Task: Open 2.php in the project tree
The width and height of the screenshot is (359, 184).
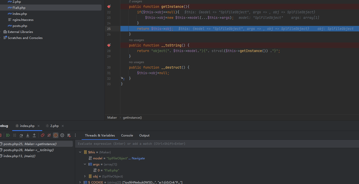Action: coord(17,2)
